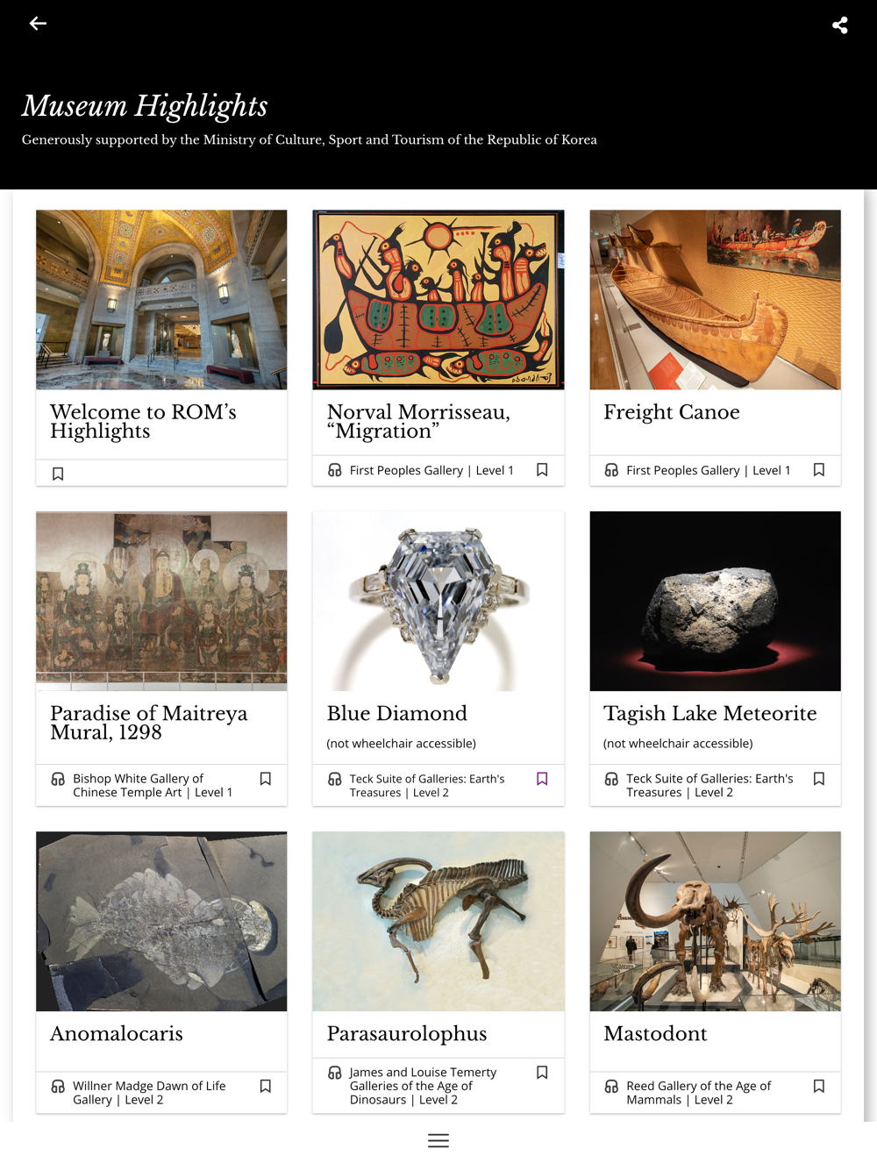Image resolution: width=877 pixels, height=1170 pixels.
Task: Tap headphones icon on Anomalocaris card
Action: click(58, 1086)
